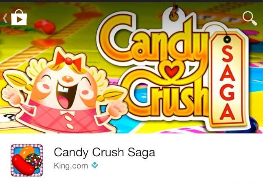Image resolution: width=263 pixels, height=184 pixels.
Task: Open the Play Store shopping bag icon
Action: coord(19,18)
